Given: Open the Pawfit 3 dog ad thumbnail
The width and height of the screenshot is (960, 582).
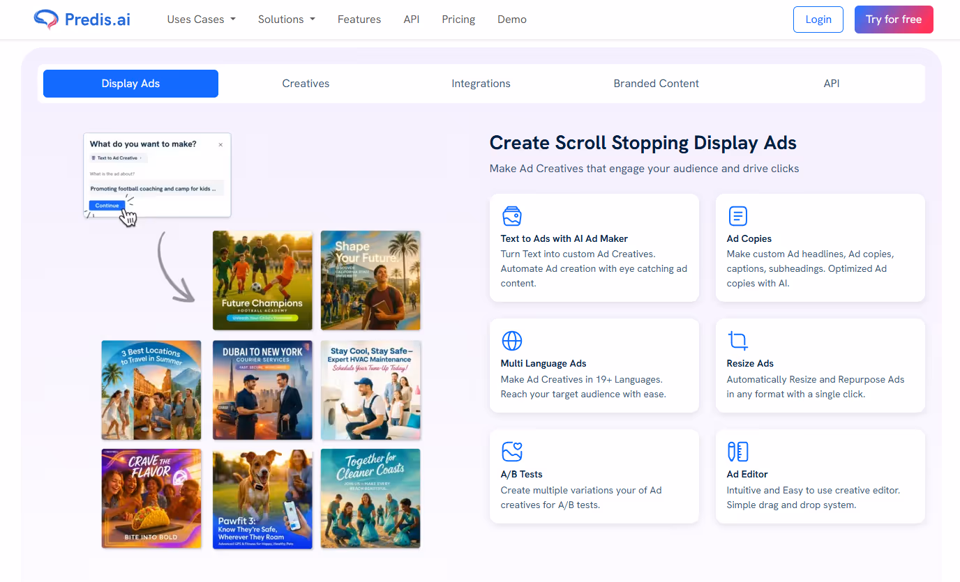Looking at the screenshot, I should tap(262, 498).
